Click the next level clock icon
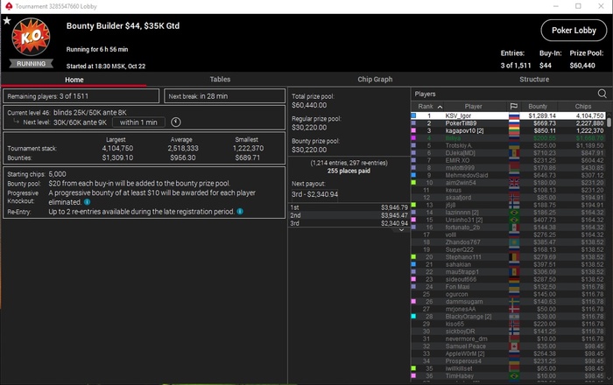 (176, 122)
